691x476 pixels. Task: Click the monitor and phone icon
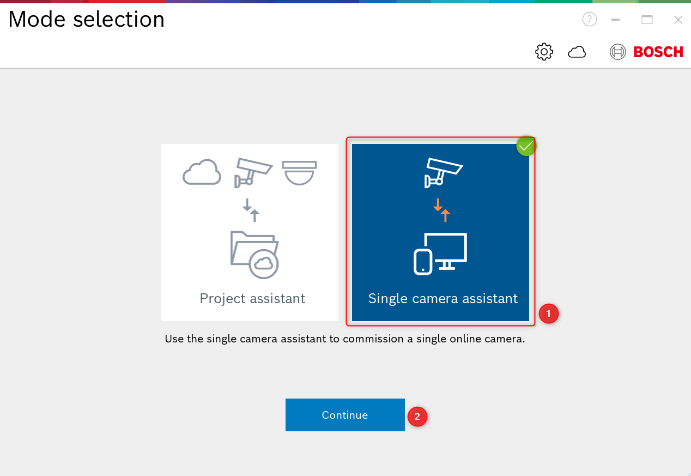[440, 254]
